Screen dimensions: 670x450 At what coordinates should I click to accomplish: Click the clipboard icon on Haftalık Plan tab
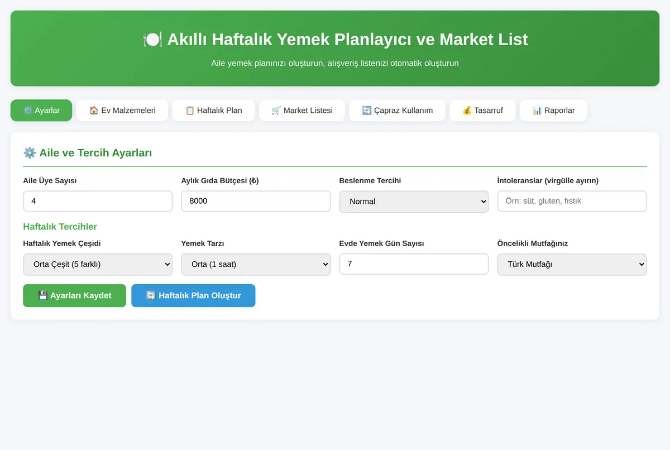point(190,111)
